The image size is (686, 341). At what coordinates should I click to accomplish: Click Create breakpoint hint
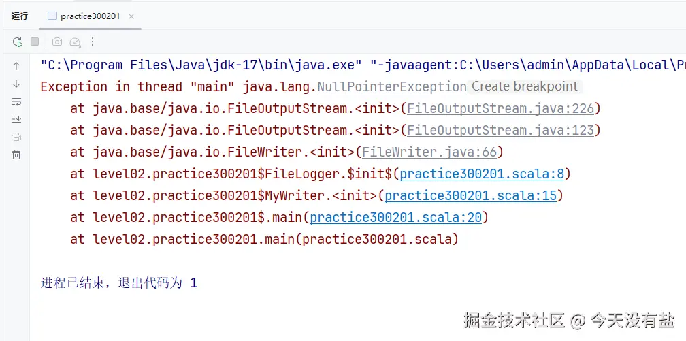click(x=524, y=86)
